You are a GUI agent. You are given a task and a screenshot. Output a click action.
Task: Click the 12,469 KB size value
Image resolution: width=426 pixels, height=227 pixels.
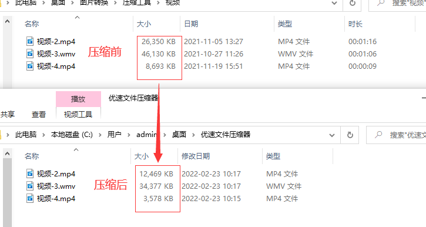tap(156, 173)
